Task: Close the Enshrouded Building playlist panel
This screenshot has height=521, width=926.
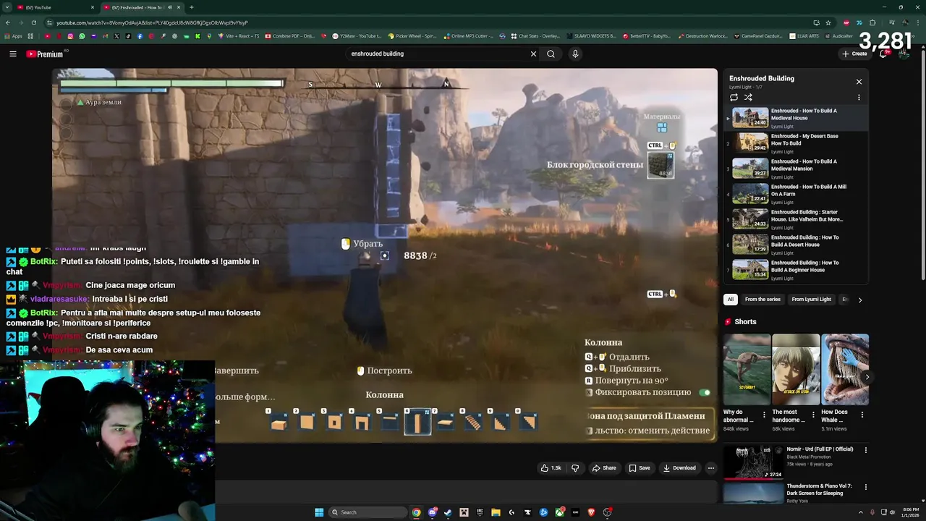Action: pos(859,82)
